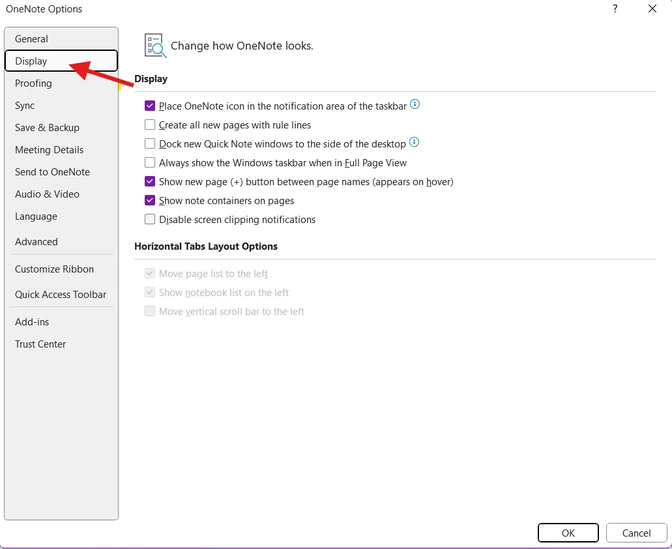The image size is (672, 549).
Task: Enable Create all new pages with rule lines
Action: point(149,125)
